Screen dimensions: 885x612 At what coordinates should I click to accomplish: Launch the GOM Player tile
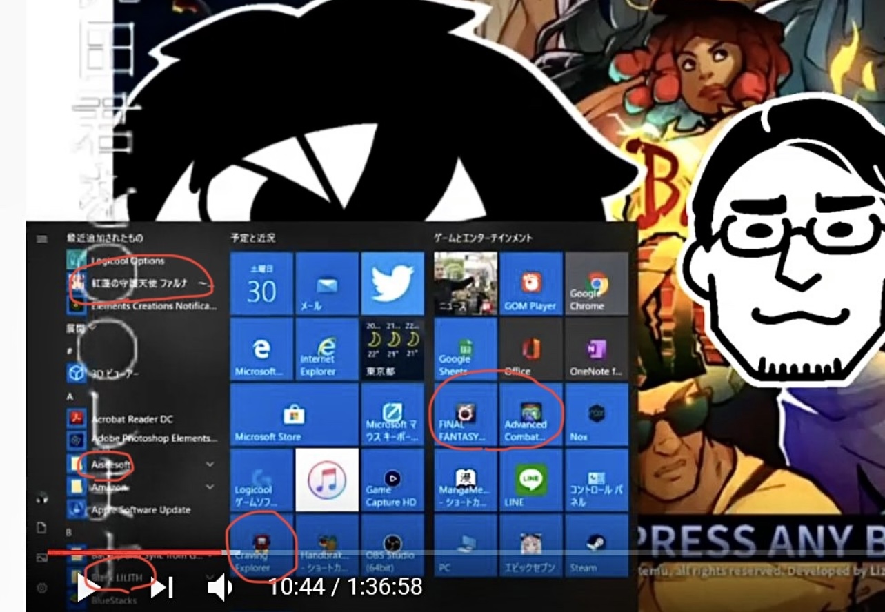point(531,284)
